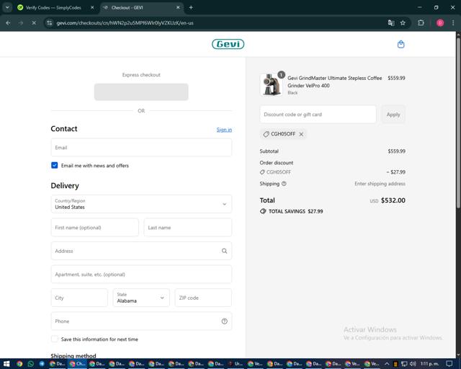Viewport: 461px width, 369px height.
Task: Bookmark this page with the star icon
Action: pos(403,22)
